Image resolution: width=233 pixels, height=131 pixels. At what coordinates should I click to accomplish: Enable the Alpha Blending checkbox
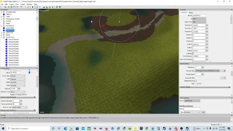coord(196,81)
